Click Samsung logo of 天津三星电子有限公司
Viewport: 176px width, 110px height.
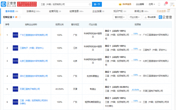[15, 89]
